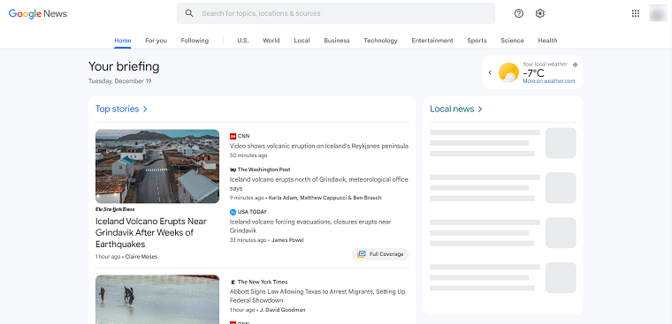Image resolution: width=672 pixels, height=324 pixels.
Task: Click the Washington Post source logo icon
Action: (233, 170)
